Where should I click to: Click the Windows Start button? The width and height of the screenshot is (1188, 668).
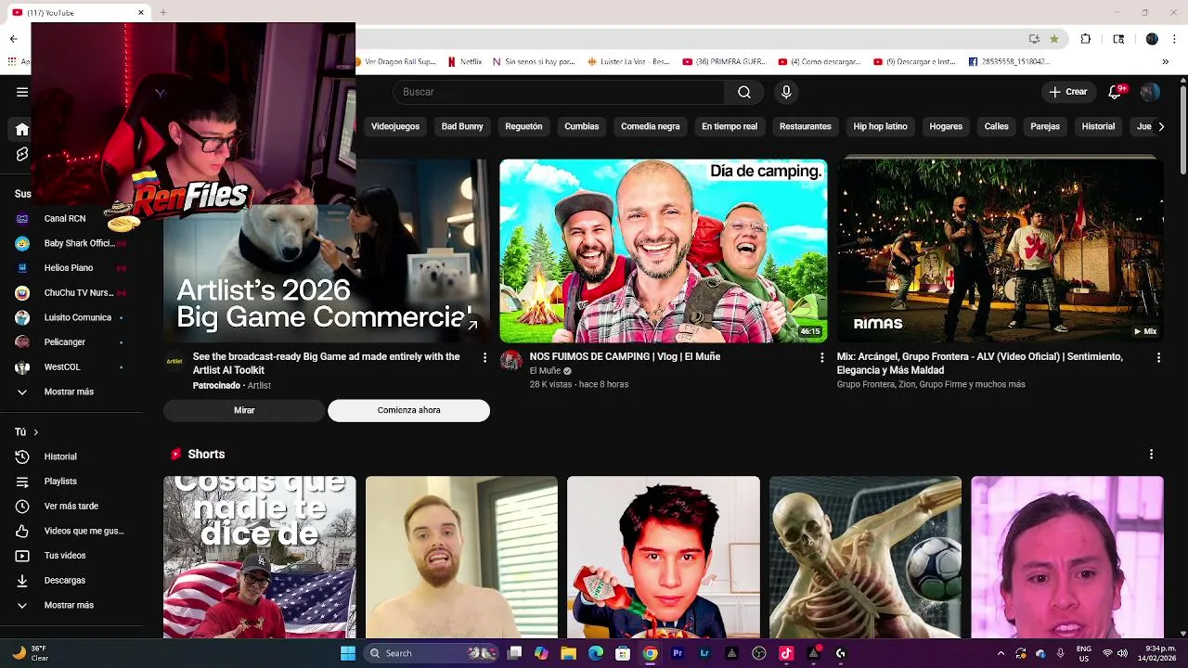tap(348, 653)
